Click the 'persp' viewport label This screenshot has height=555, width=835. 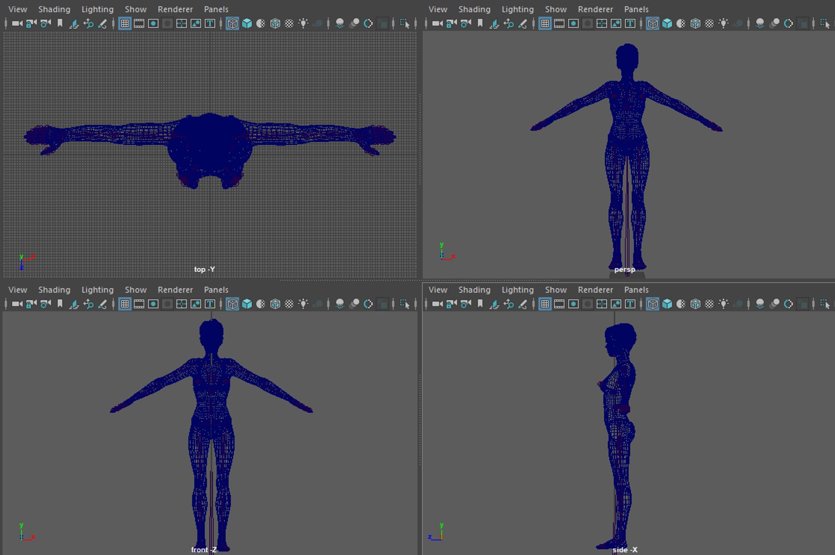(x=625, y=269)
